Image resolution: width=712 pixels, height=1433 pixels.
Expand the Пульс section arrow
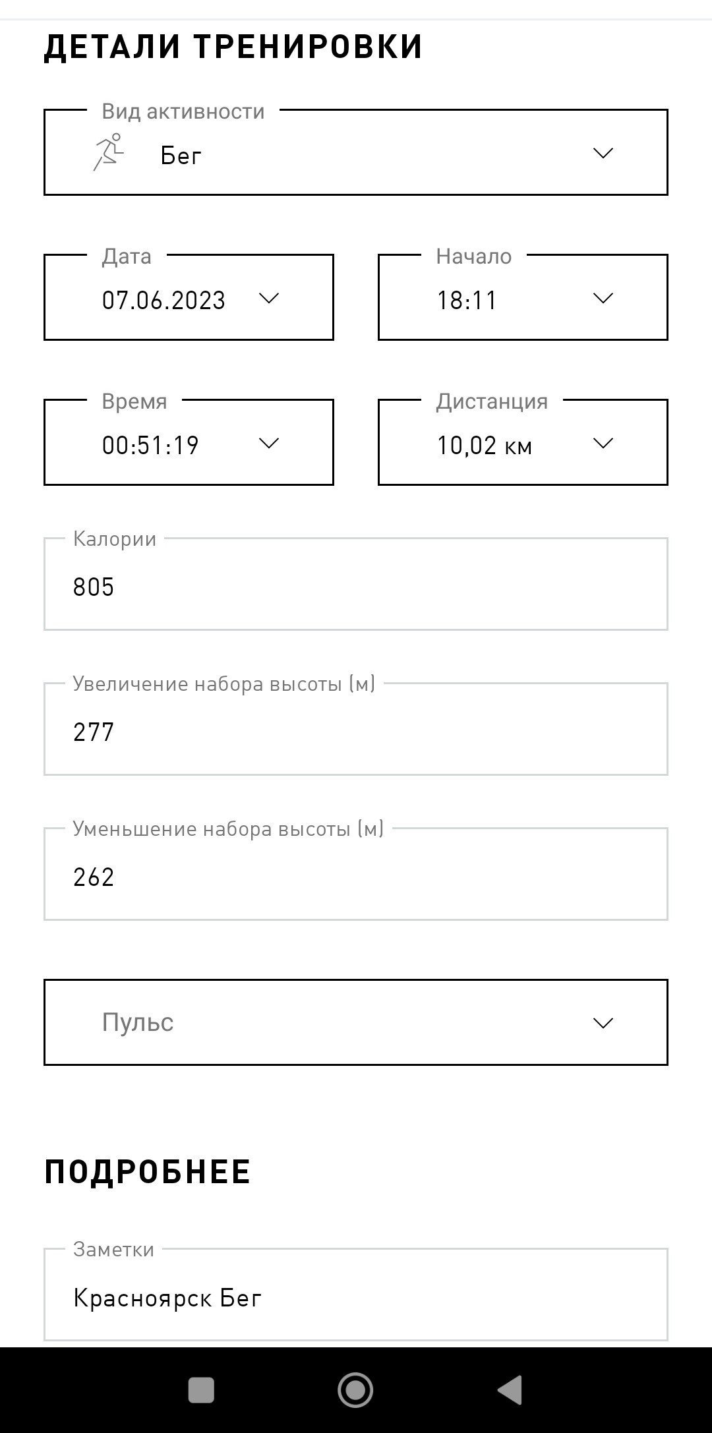pyautogui.click(x=603, y=1023)
